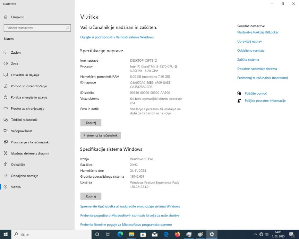Image resolution: width=299 pixels, height=239 pixels.
Task: Open Upravitelj naprav link
Action: pos(249,41)
